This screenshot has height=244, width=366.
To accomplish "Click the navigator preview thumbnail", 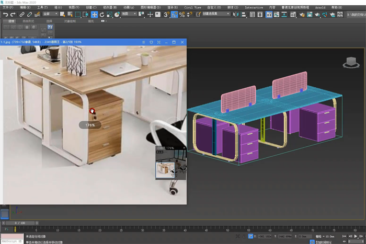I will click(x=165, y=170).
